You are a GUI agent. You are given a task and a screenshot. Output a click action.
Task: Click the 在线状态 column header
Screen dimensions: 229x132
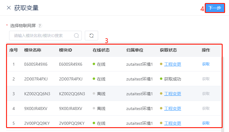coord(101,50)
